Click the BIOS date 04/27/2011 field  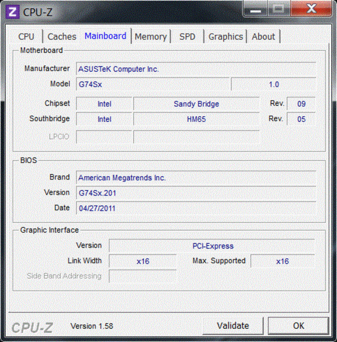pyautogui.click(x=196, y=208)
